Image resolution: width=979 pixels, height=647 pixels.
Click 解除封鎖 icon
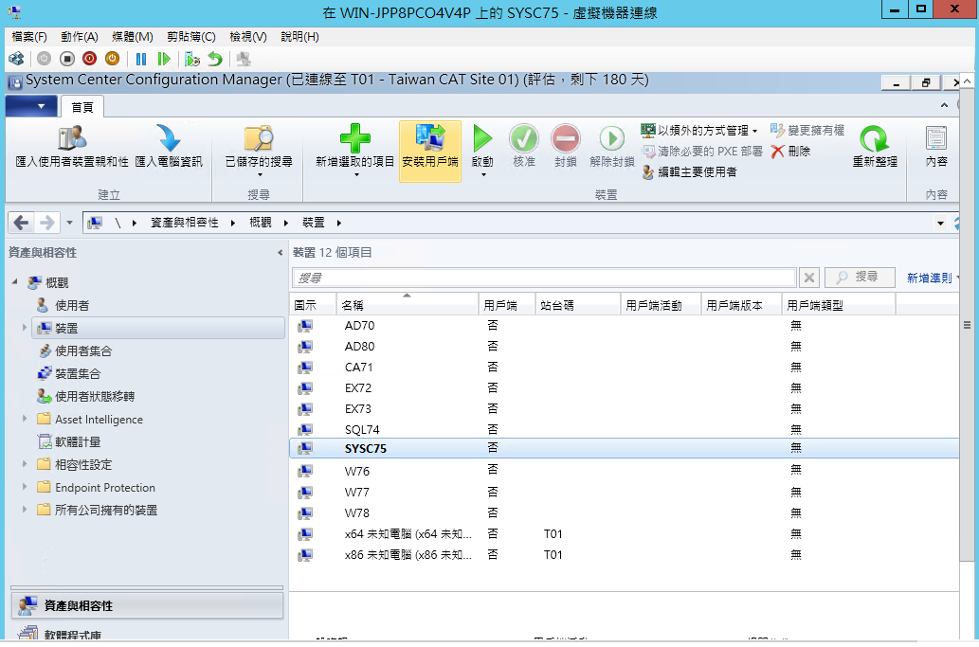point(612,138)
